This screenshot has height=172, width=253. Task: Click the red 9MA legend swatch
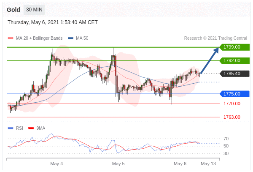click(x=31, y=128)
